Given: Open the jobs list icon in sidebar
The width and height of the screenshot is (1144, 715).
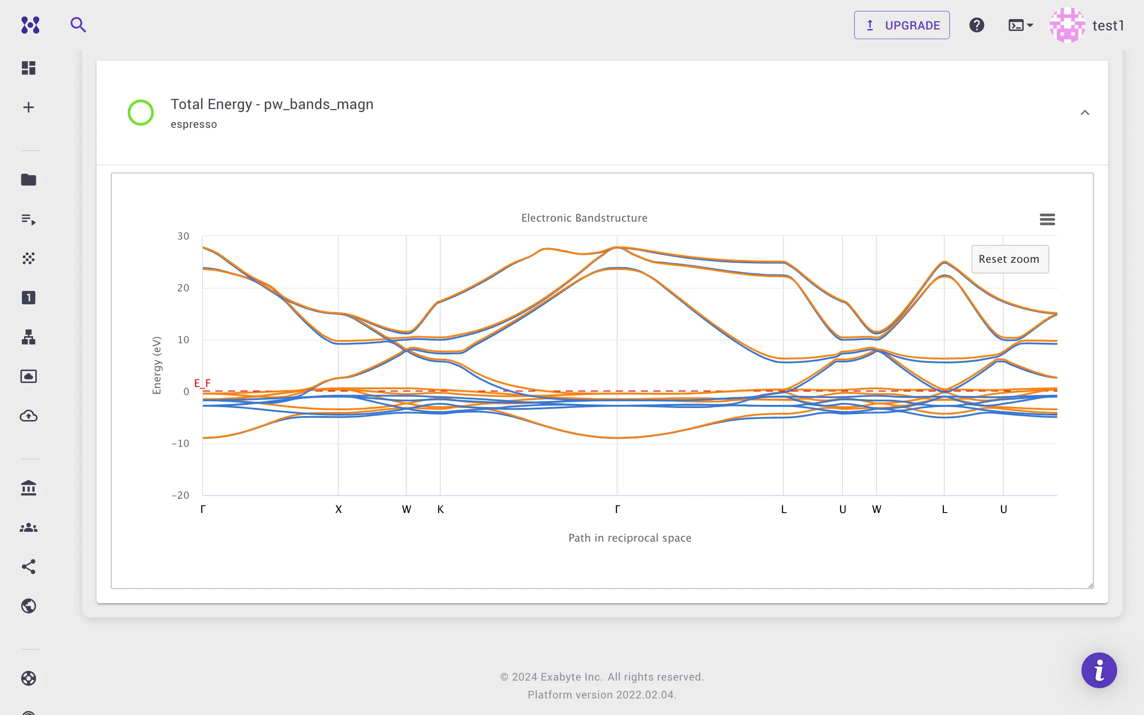Looking at the screenshot, I should coord(29,219).
